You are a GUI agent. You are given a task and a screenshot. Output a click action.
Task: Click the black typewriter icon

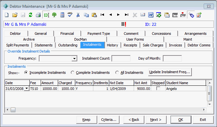[x=175, y=15]
